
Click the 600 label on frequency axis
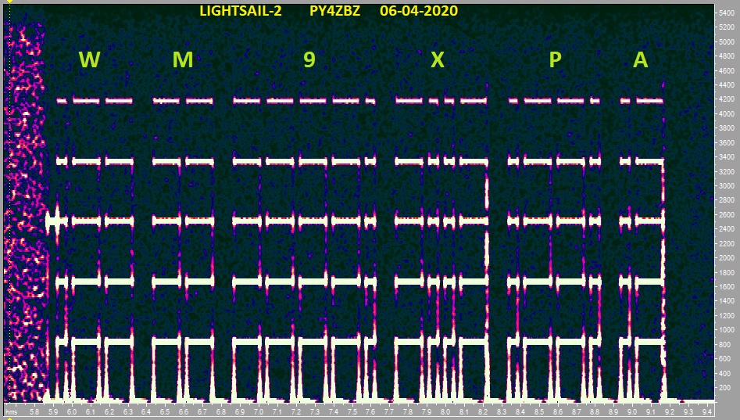725,359
